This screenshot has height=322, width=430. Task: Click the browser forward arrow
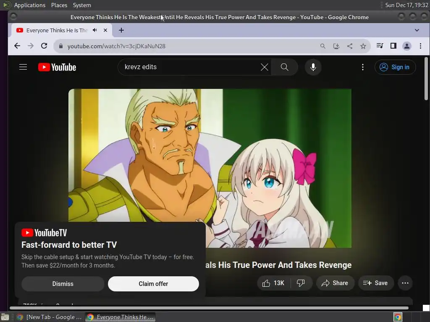pos(30,46)
